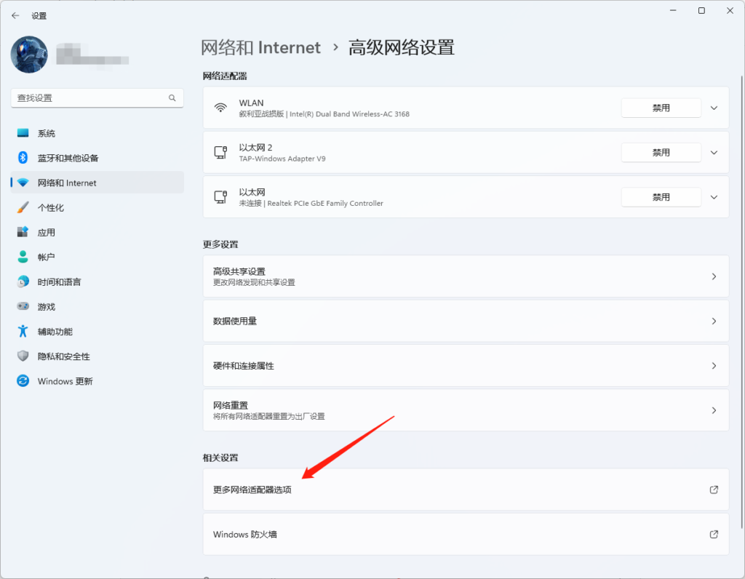Expand WLAN adapter details

click(713, 107)
